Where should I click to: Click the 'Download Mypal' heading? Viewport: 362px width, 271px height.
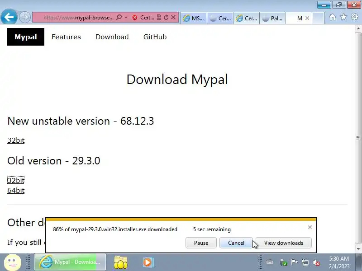[177, 79]
